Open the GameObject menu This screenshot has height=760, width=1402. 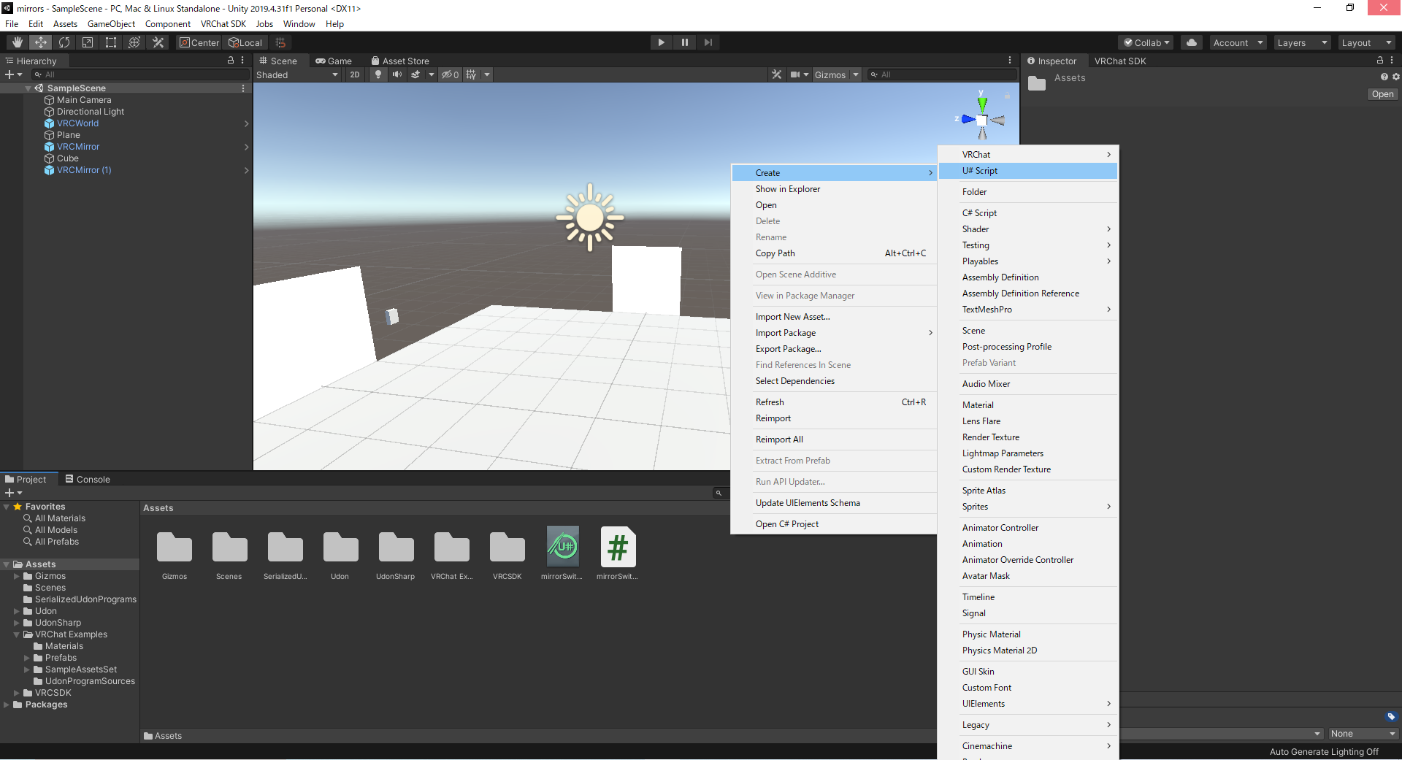click(x=111, y=24)
